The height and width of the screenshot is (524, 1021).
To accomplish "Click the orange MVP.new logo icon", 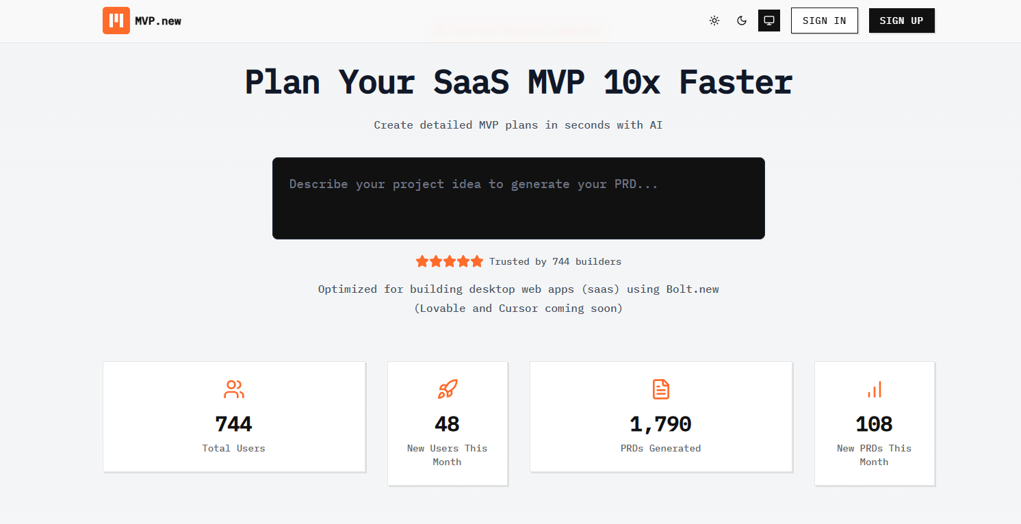I will pos(116,21).
